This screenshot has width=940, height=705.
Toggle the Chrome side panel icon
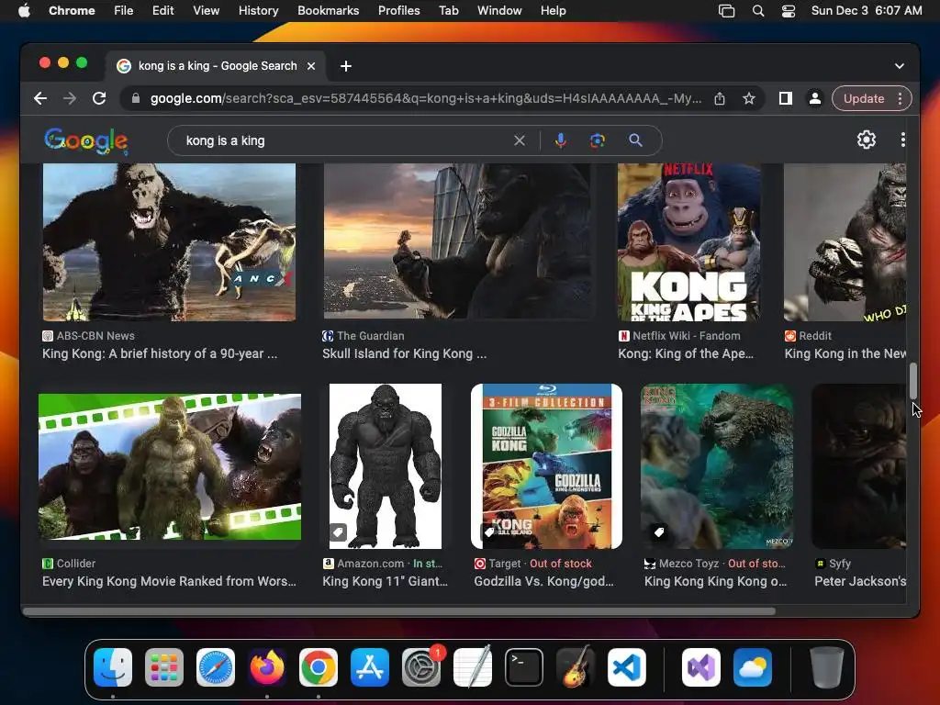coord(786,98)
